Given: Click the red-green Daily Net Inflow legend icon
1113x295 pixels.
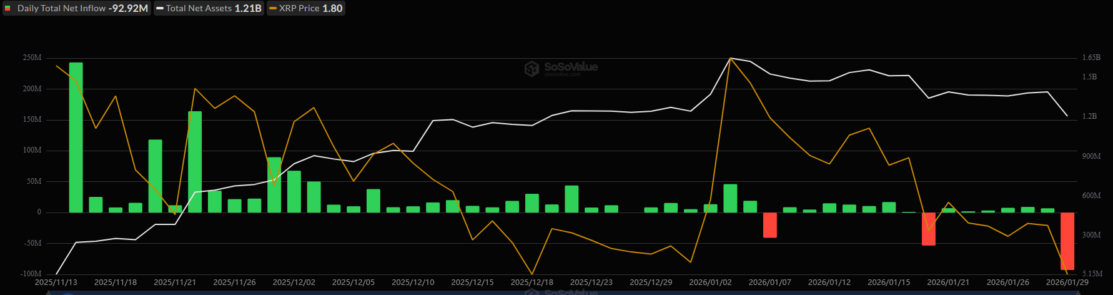Looking at the screenshot, I should coord(8,9).
